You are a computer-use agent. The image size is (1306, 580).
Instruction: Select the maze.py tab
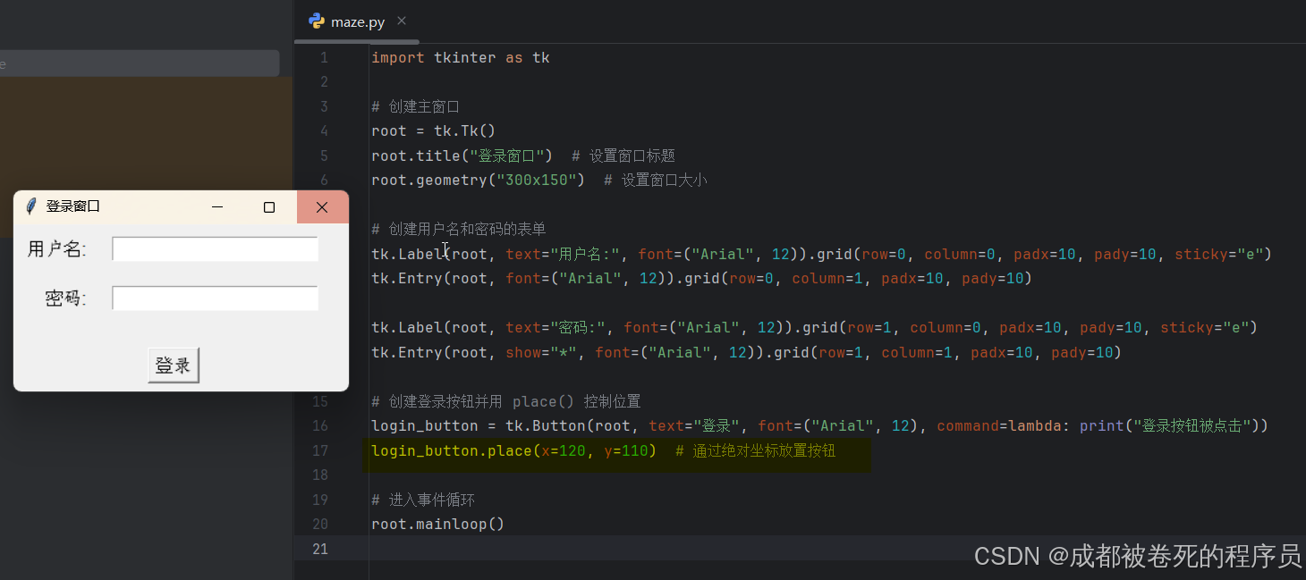tap(356, 21)
